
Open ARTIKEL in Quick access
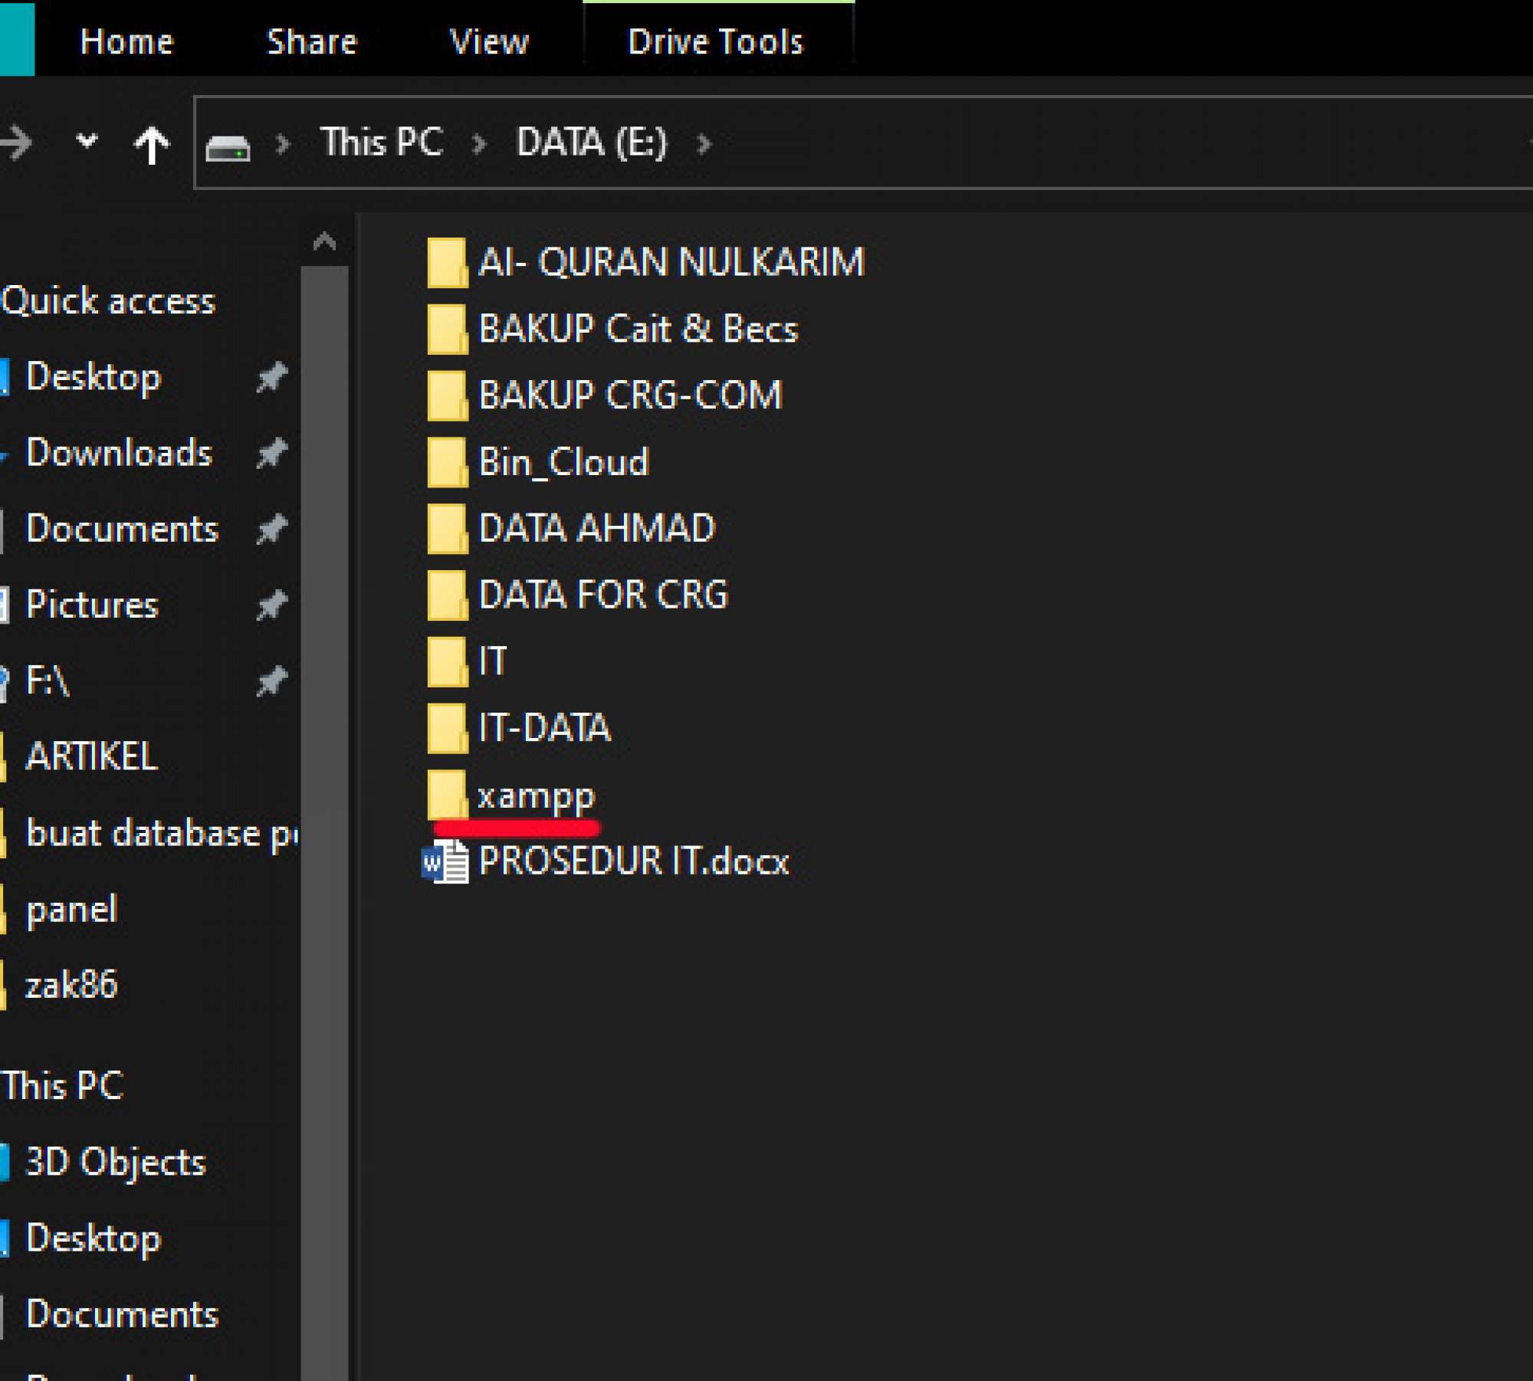(92, 756)
